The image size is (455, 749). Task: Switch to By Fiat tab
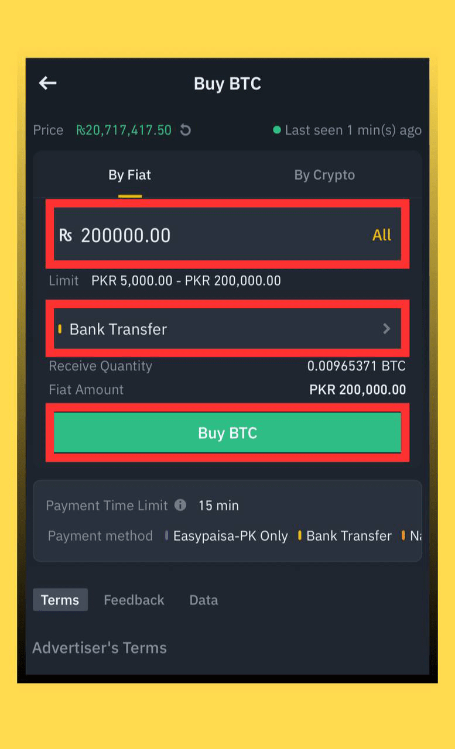click(x=129, y=175)
